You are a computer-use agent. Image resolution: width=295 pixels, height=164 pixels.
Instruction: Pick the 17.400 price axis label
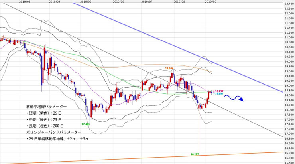tap(289, 124)
